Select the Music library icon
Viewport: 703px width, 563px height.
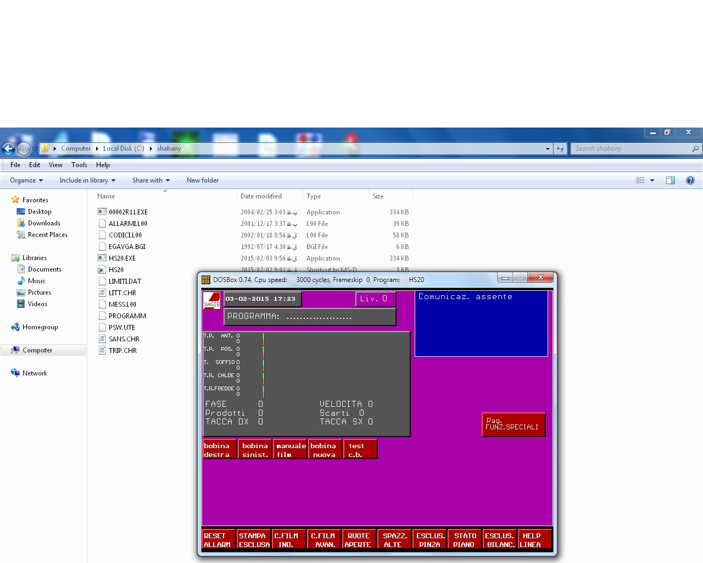pyautogui.click(x=21, y=281)
